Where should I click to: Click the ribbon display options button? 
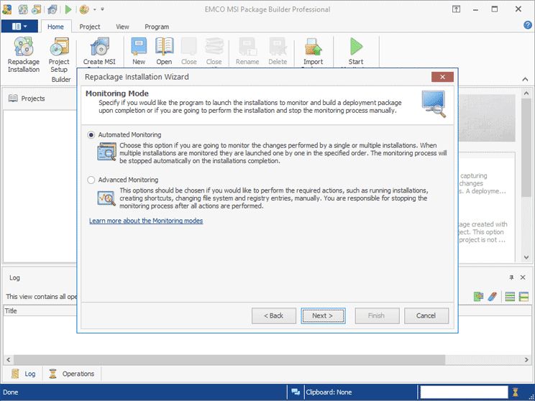coord(456,9)
